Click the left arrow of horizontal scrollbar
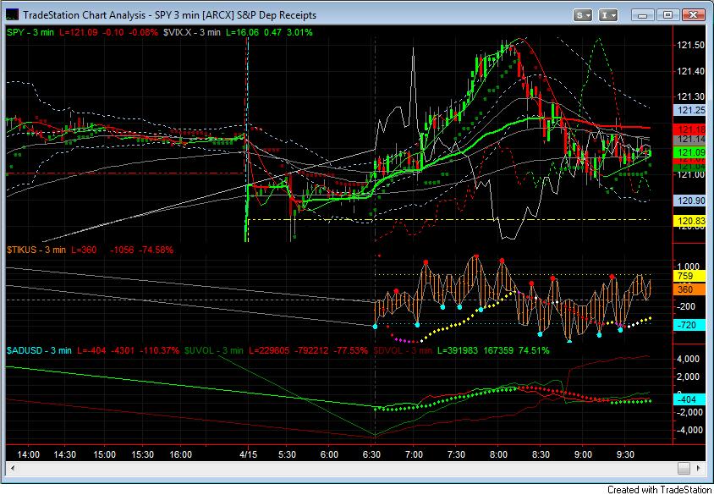The width and height of the screenshot is (714, 495). tap(13, 468)
